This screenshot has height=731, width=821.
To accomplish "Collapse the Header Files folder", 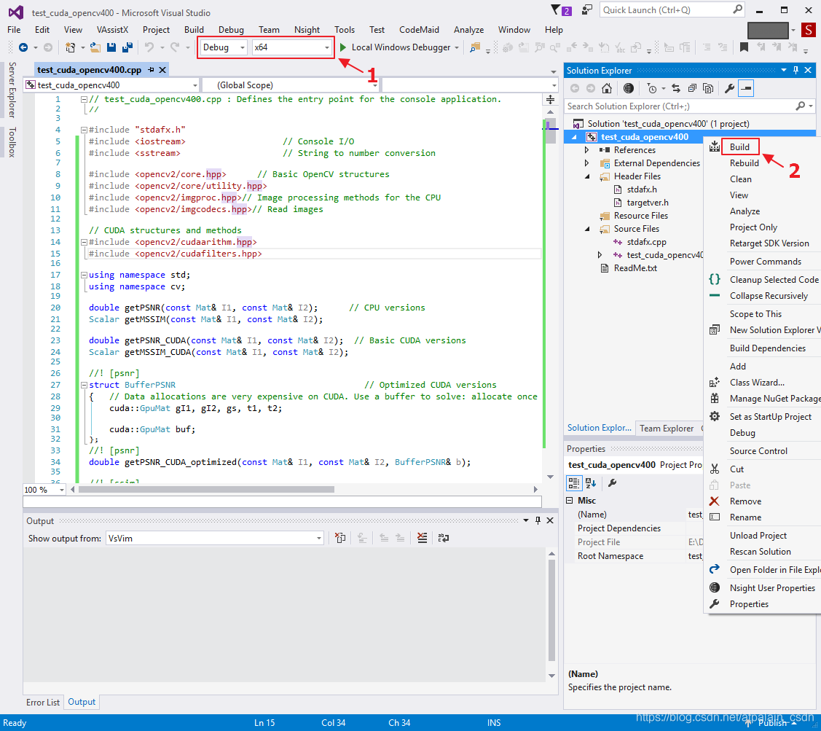I will click(587, 176).
